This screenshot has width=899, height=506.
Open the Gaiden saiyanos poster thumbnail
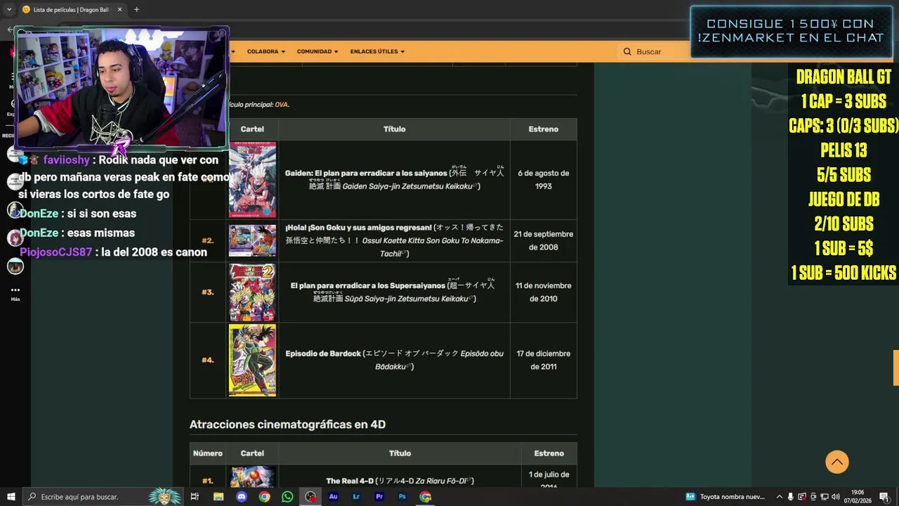tap(252, 180)
